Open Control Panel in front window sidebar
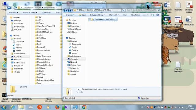 pos(74,65)
